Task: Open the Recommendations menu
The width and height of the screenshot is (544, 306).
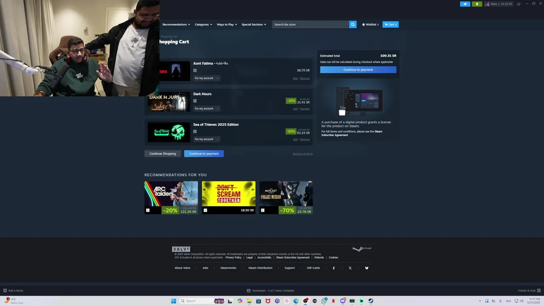Action: (176, 24)
